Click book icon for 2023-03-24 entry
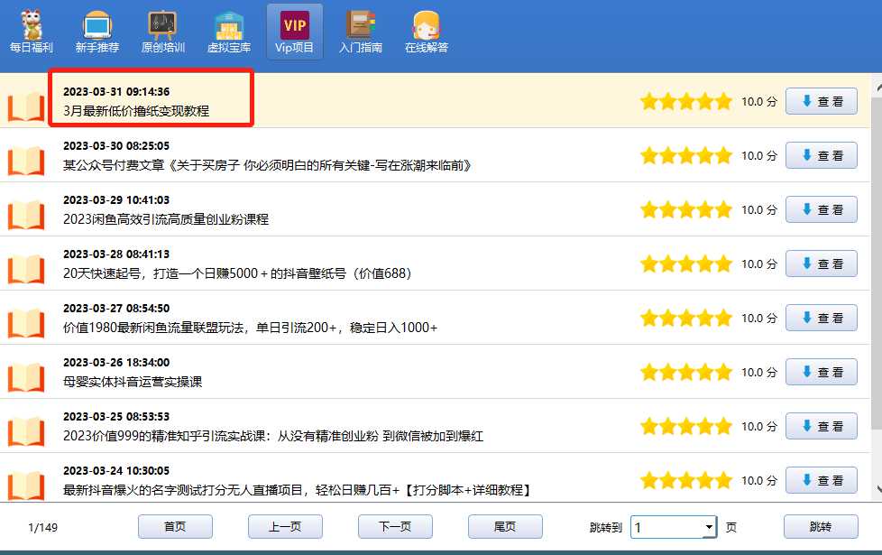The width and height of the screenshot is (882, 555). point(26,484)
